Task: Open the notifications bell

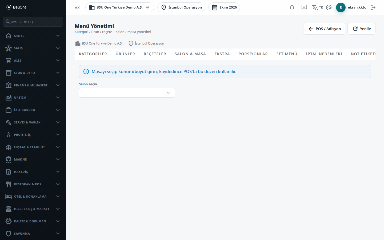Action: tap(292, 7)
